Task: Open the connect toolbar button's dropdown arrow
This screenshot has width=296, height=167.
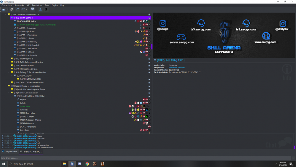Action: tap(7, 9)
